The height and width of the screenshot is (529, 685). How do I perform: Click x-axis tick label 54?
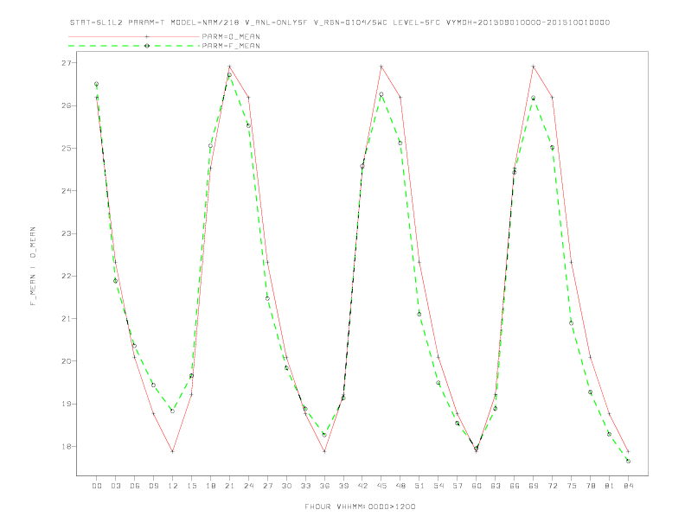[439, 486]
